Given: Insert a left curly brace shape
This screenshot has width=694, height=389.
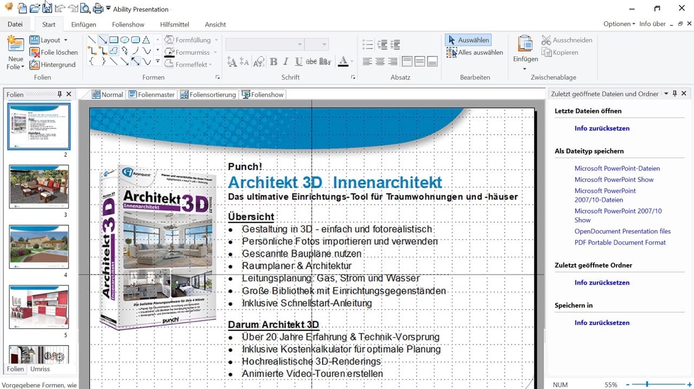Looking at the screenshot, I should click(92, 61).
